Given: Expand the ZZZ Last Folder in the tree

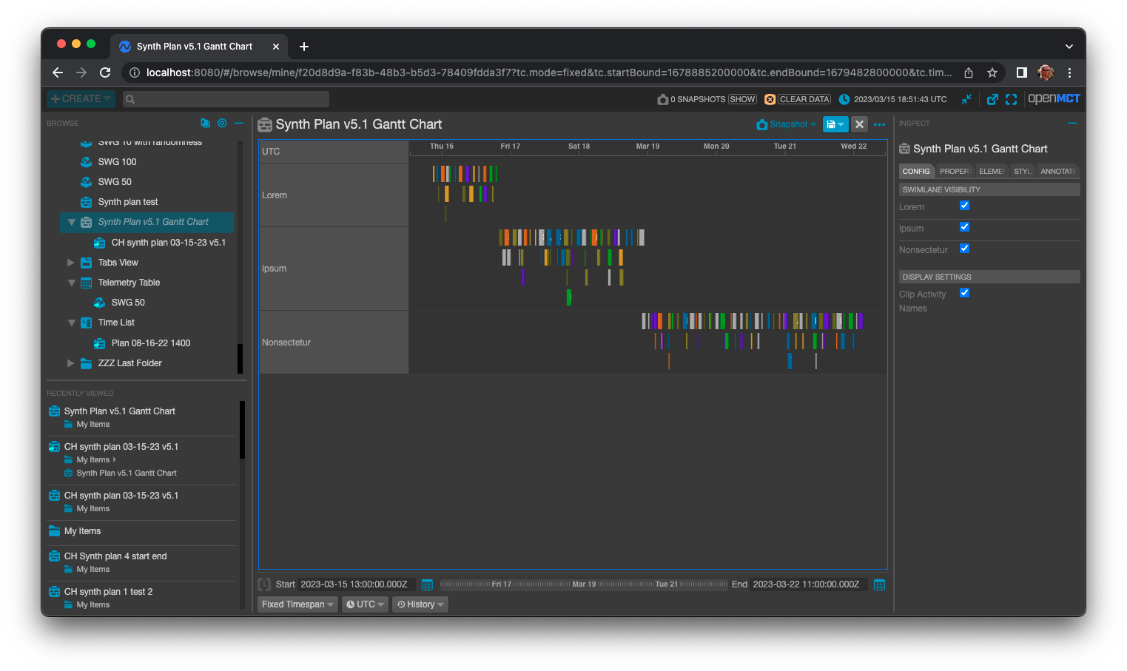Looking at the screenshot, I should [x=70, y=363].
